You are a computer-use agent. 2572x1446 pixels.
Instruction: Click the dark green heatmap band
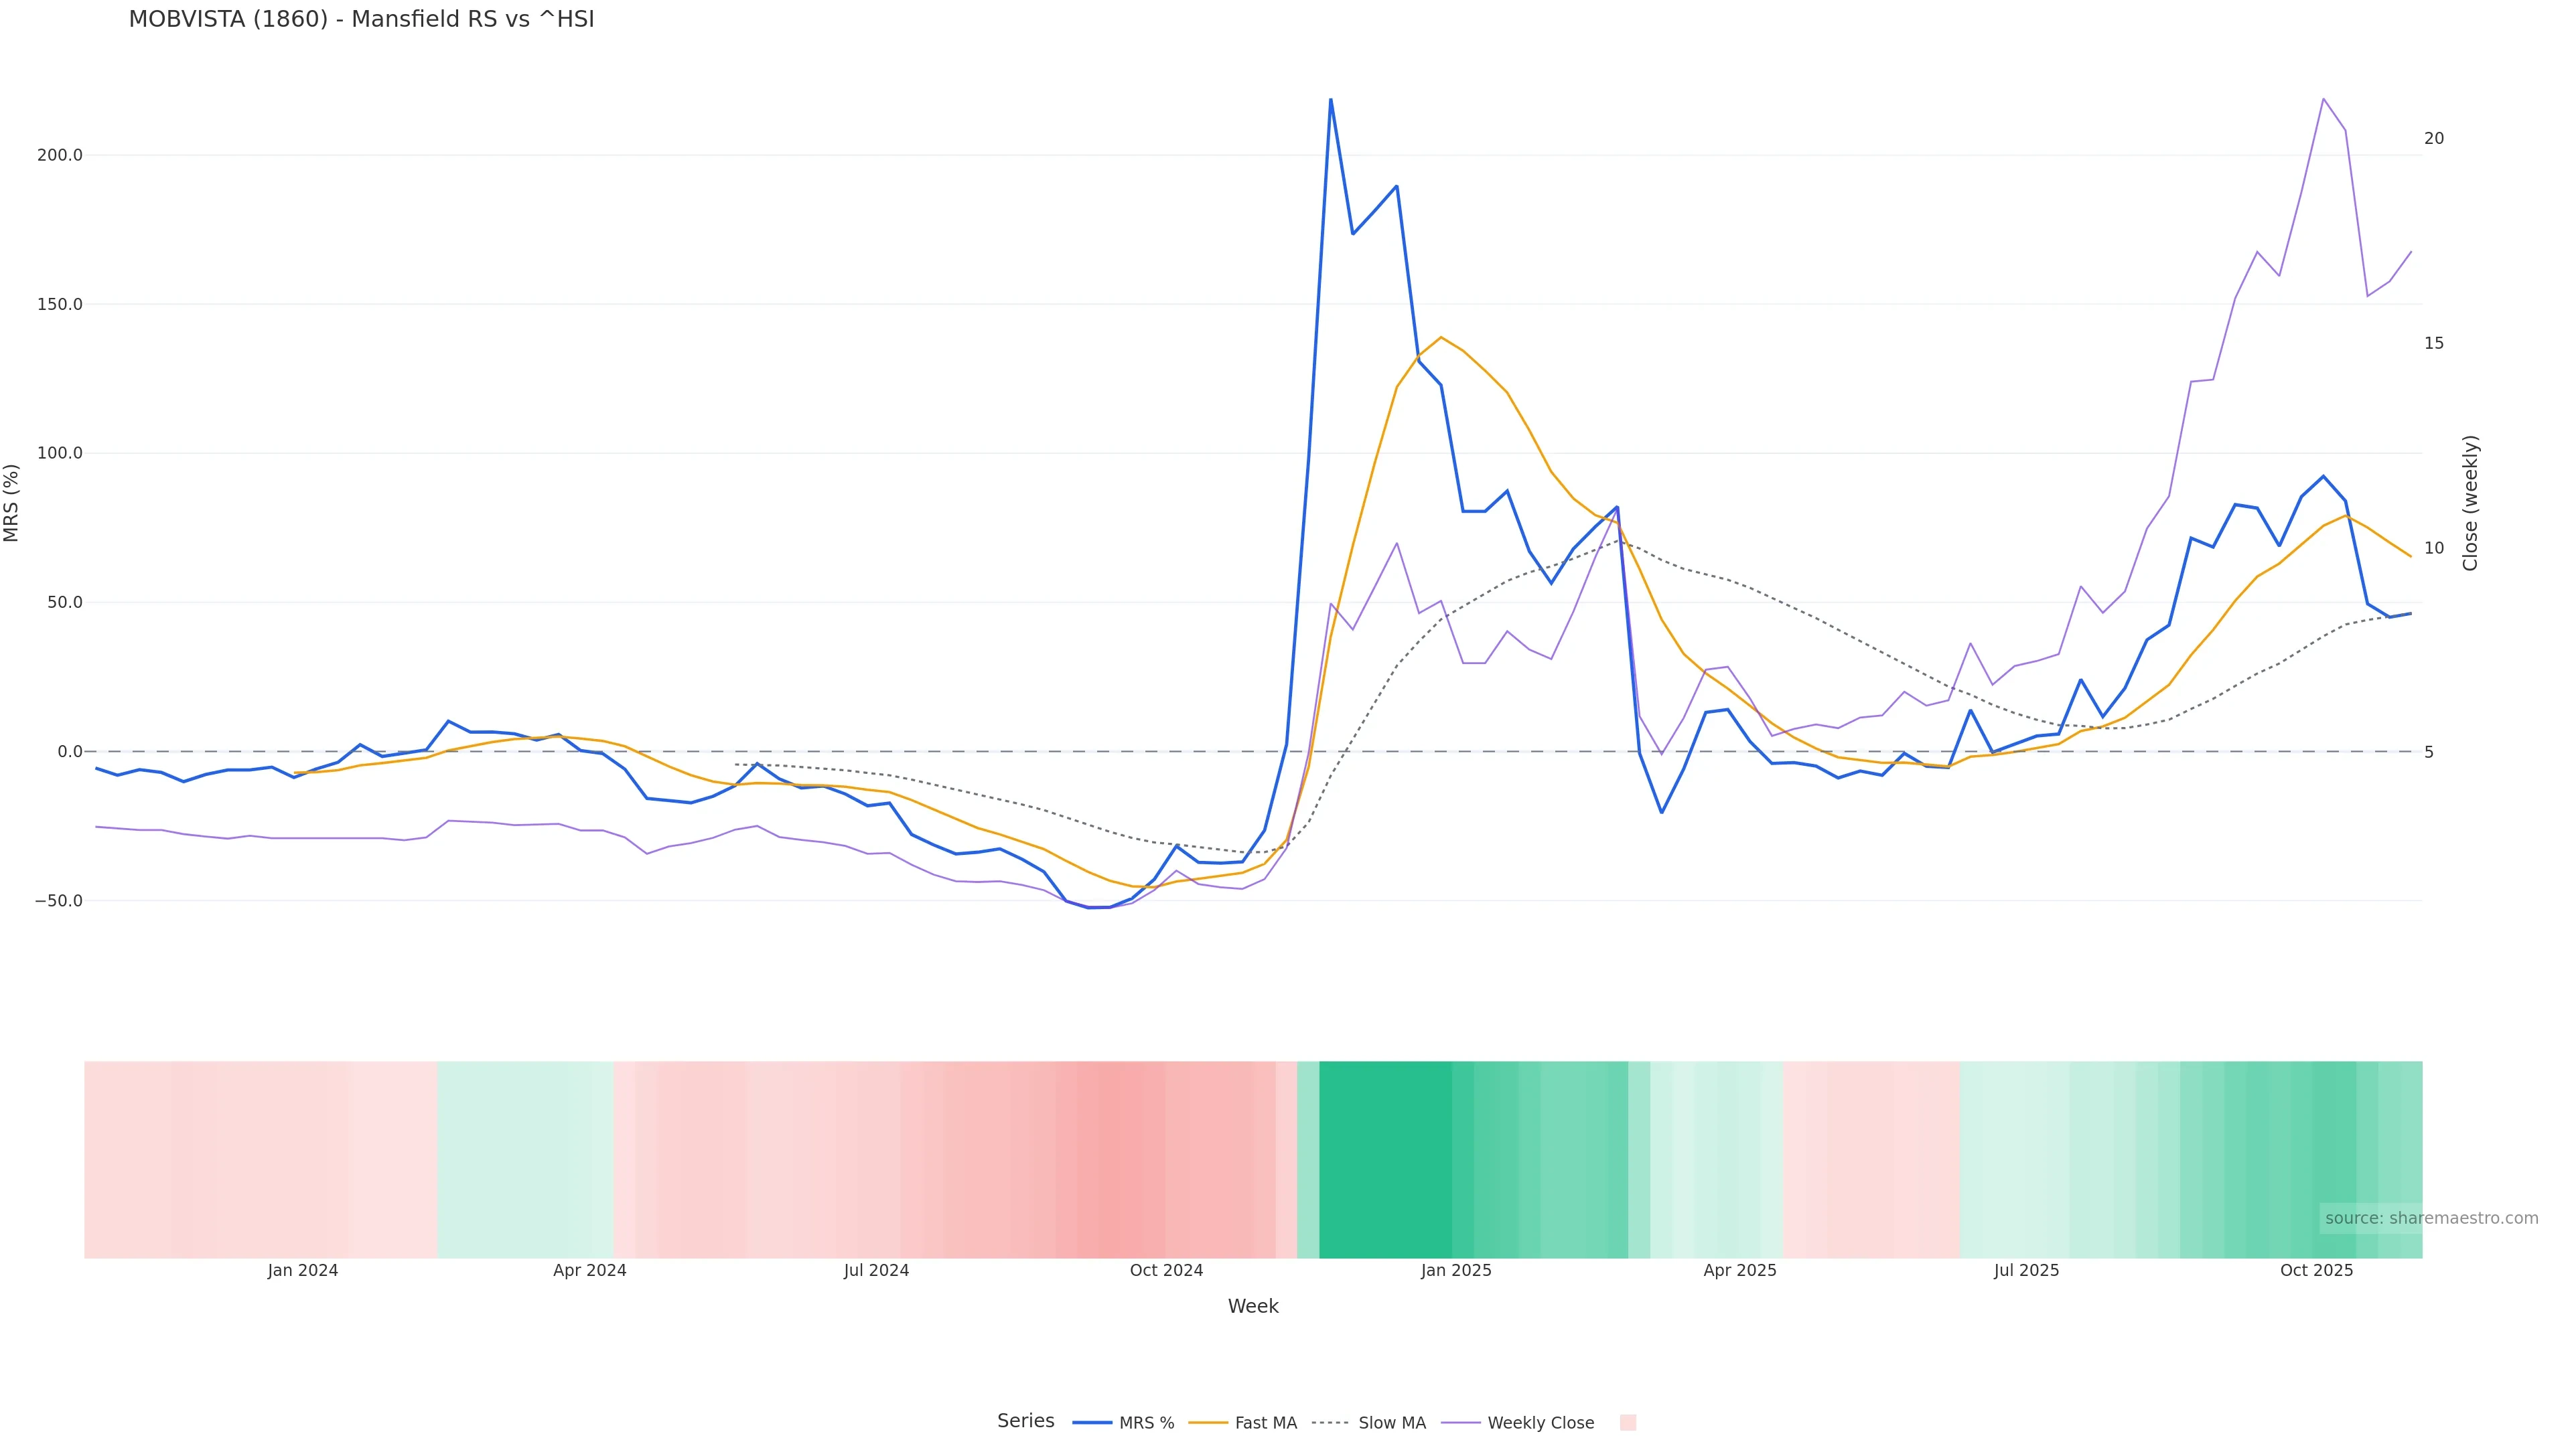(1385, 1159)
